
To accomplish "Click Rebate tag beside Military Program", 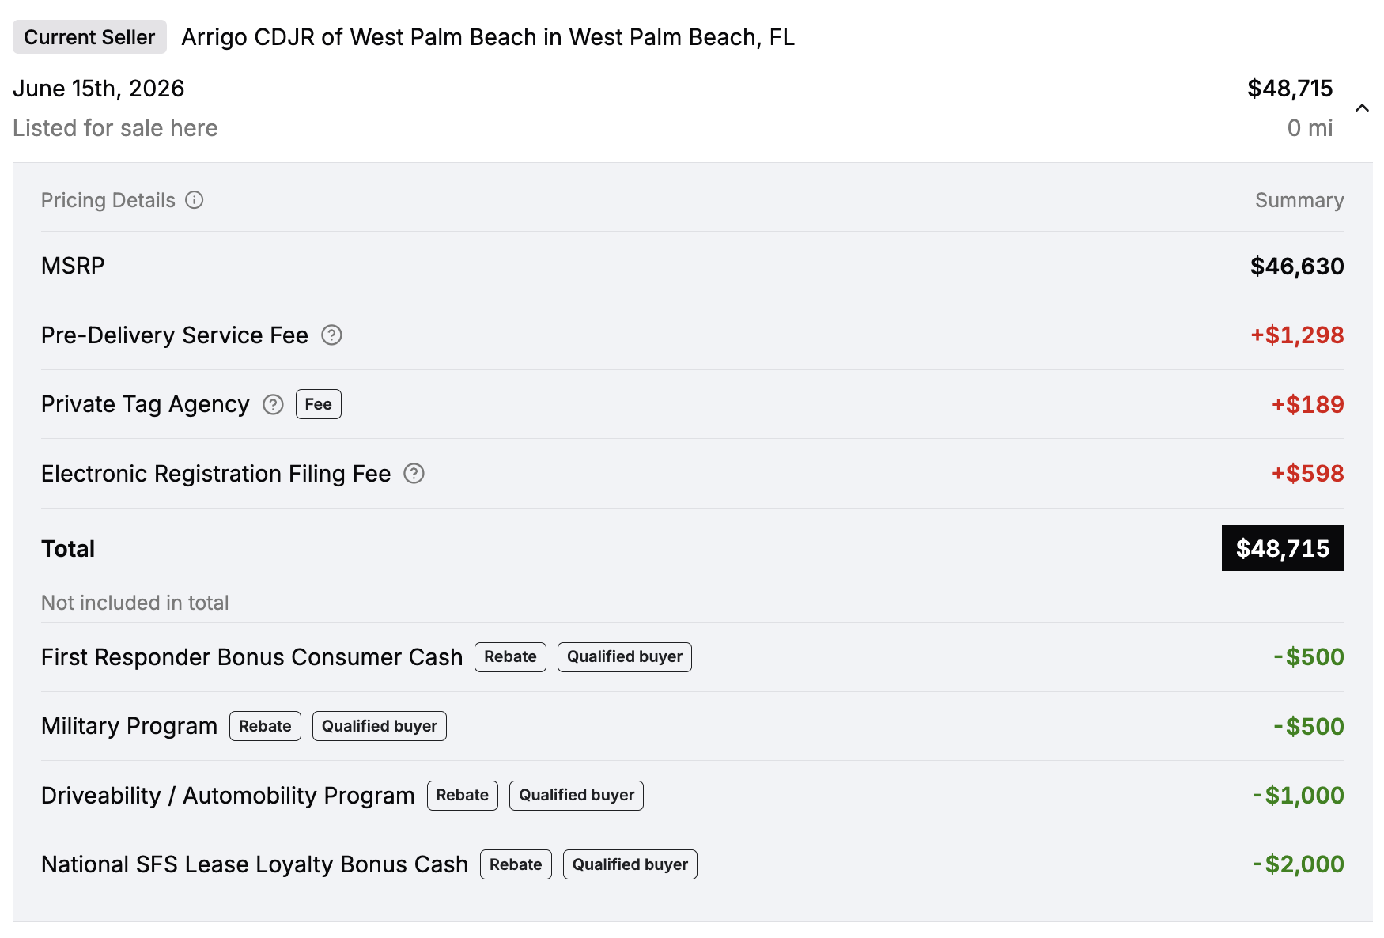I will pyautogui.click(x=265, y=726).
